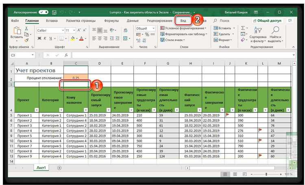Viewport: 305px width, 185px height.
Task: Select the Лист1 sheet tab
Action: coord(41,167)
